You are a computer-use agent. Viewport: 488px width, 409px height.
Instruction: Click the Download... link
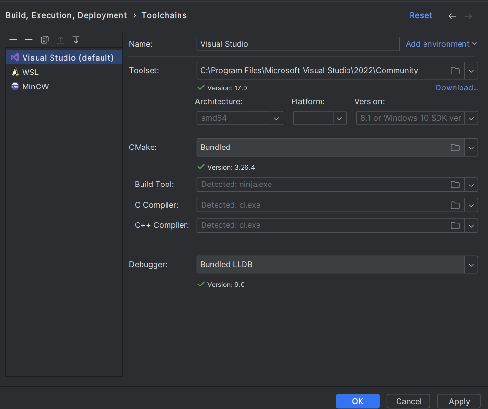pyautogui.click(x=457, y=87)
